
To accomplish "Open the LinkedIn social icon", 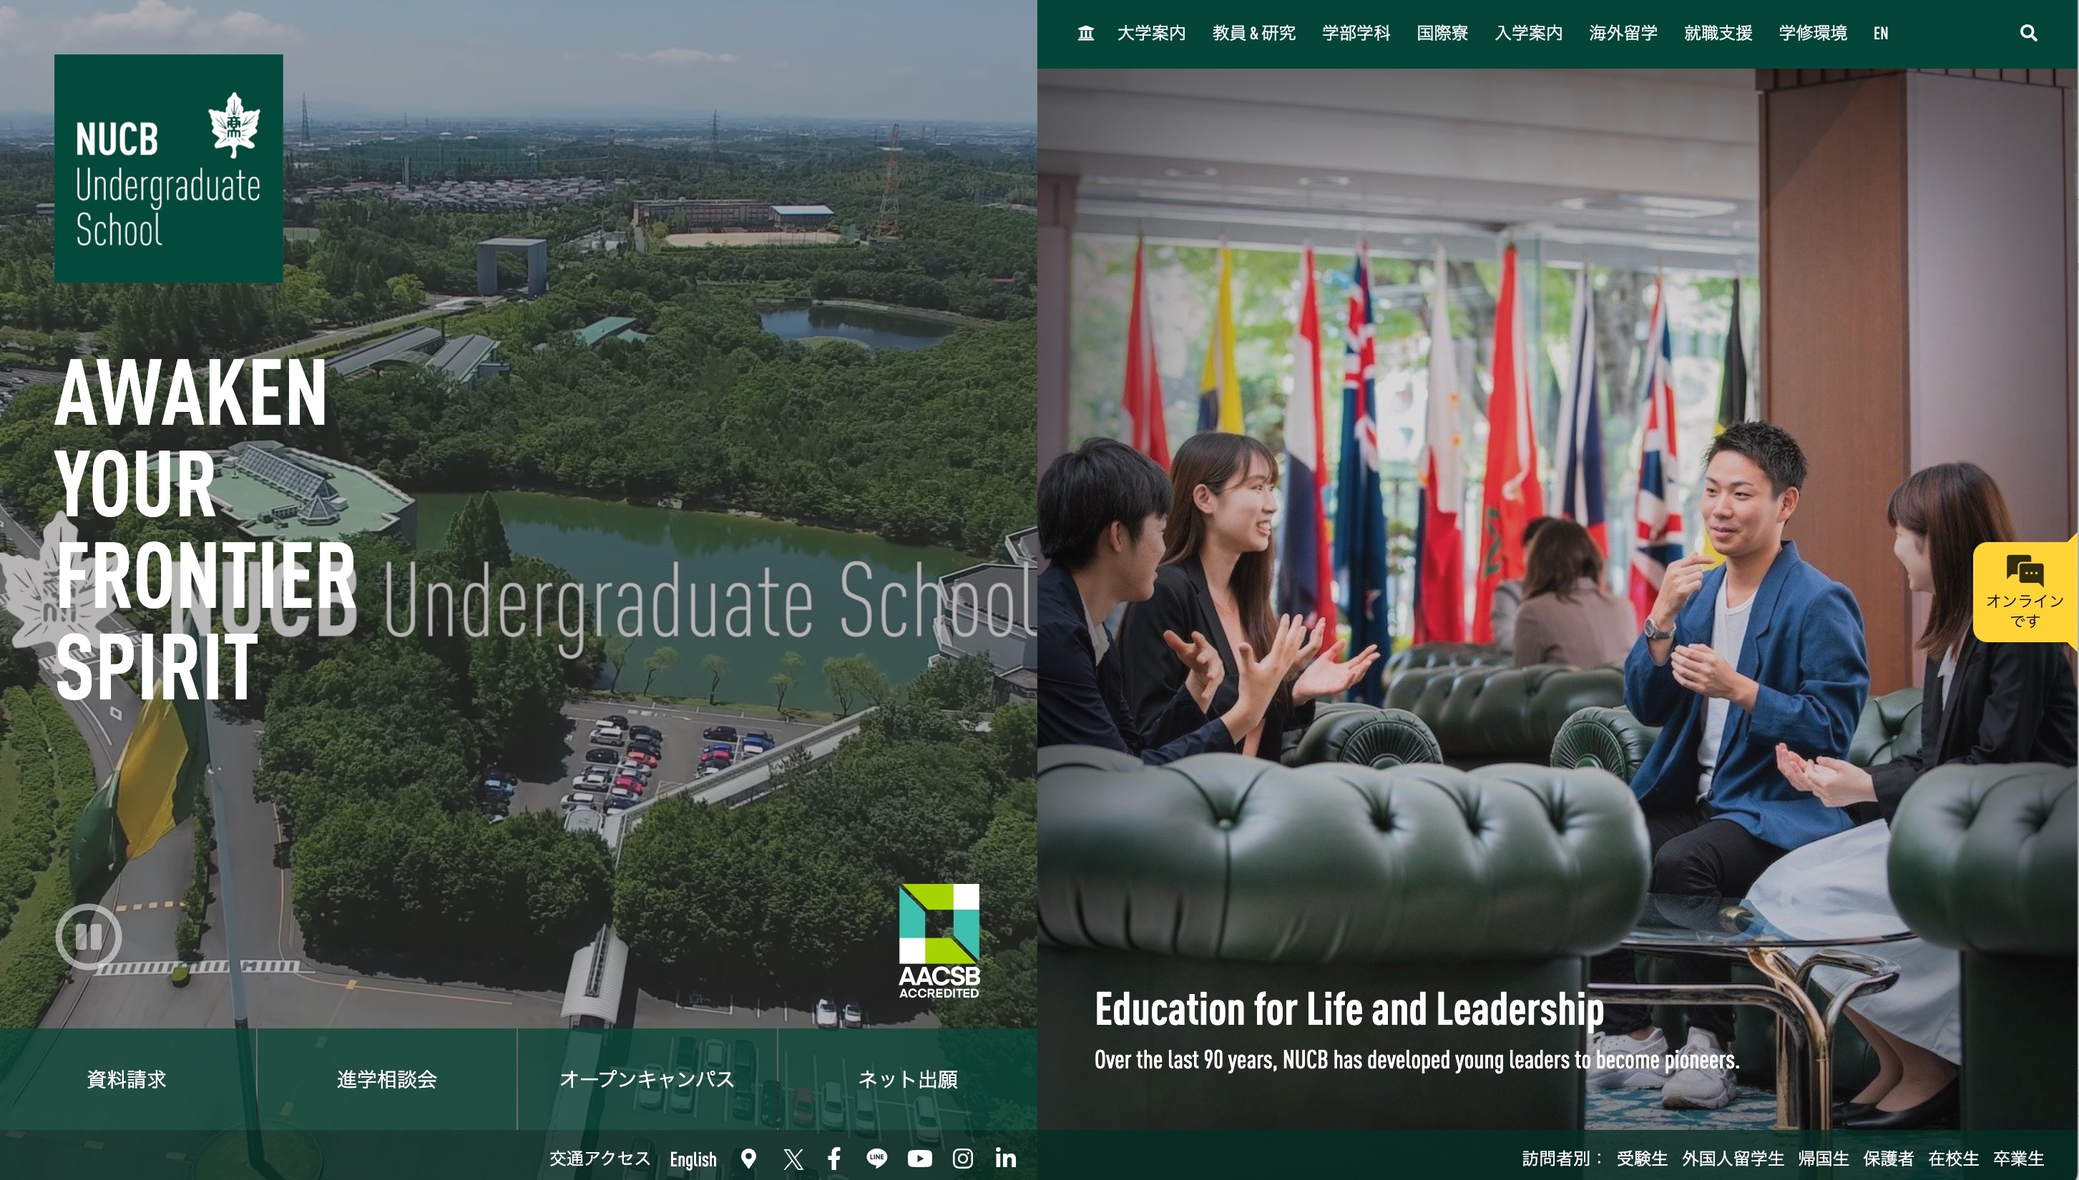I will 1005,1158.
